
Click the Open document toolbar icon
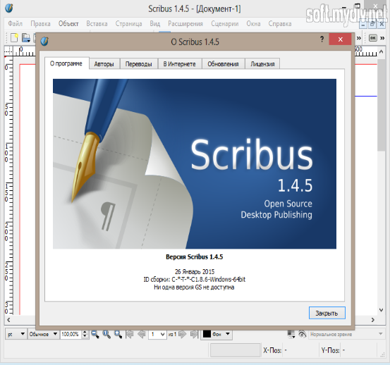coord(25,38)
